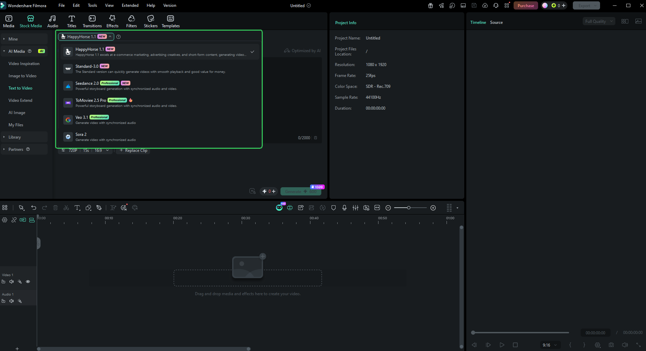Screen dimensions: 646x351
Task: Select the Sora 2 model
Action: 160,137
